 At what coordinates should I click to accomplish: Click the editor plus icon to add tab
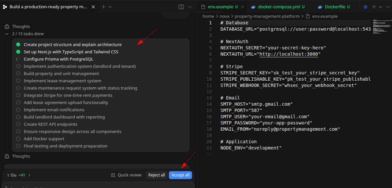click(x=374, y=7)
